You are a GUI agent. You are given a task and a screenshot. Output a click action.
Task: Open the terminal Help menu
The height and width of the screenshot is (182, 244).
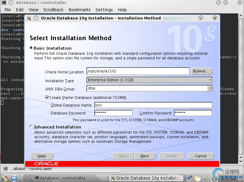click(x=122, y=10)
